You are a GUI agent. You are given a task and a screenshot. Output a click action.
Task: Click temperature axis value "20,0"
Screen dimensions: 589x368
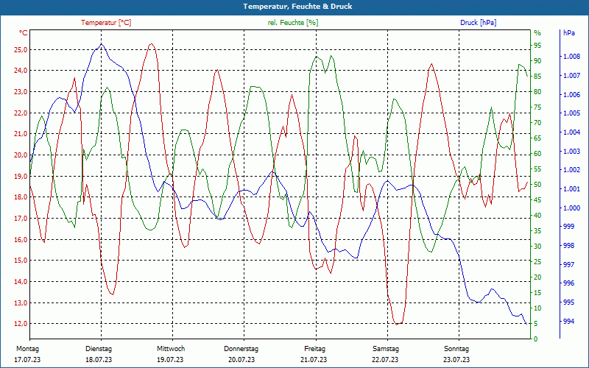21,155
